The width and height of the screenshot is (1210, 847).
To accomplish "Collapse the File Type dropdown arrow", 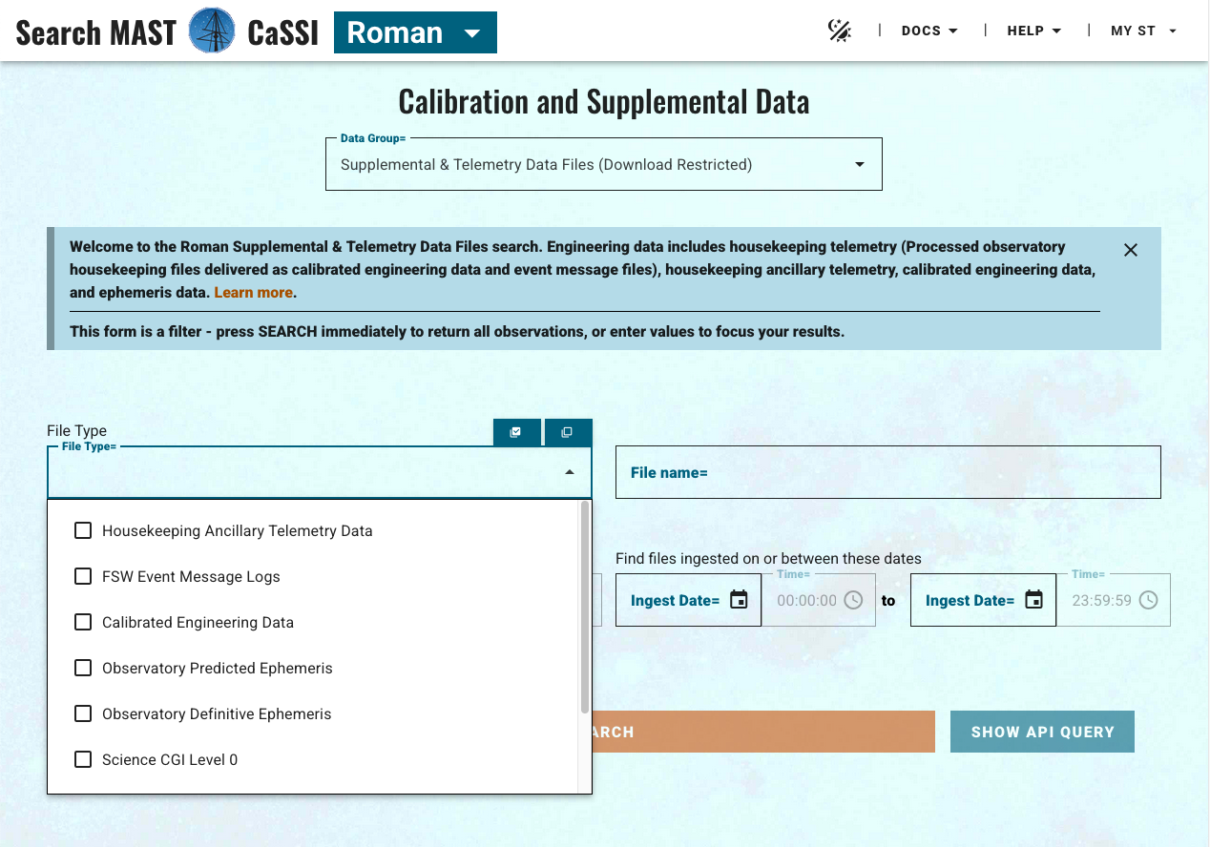I will [570, 472].
